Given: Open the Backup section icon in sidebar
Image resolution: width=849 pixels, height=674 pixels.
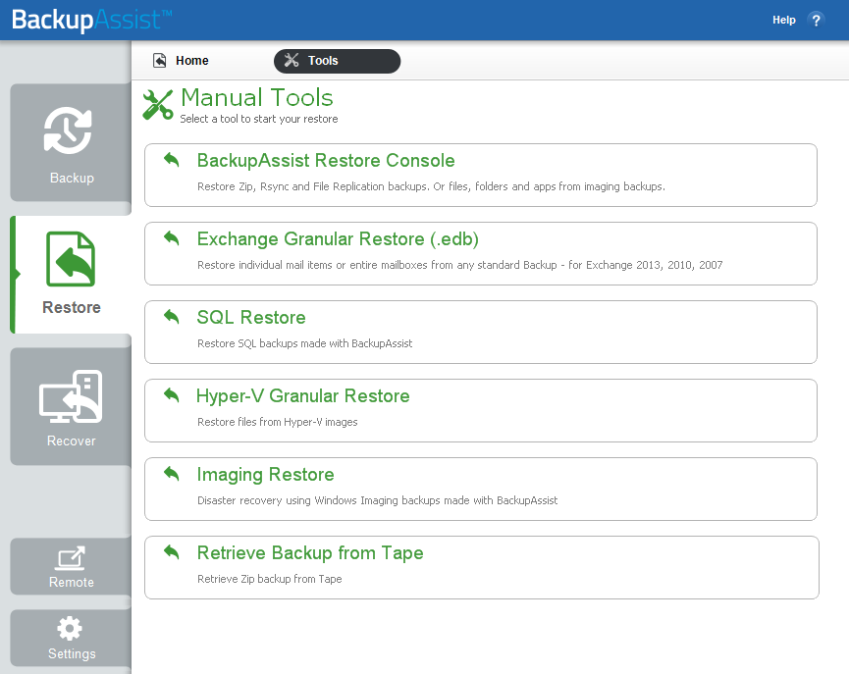Looking at the screenshot, I should coord(69,131).
